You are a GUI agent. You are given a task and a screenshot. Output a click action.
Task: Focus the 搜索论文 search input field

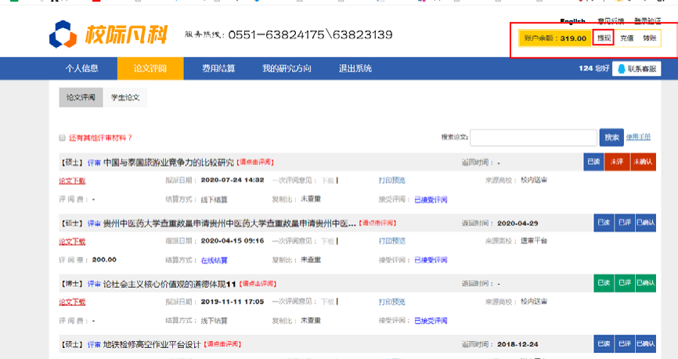coord(533,138)
